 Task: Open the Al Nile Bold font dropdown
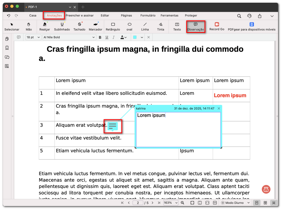[x=69, y=37]
